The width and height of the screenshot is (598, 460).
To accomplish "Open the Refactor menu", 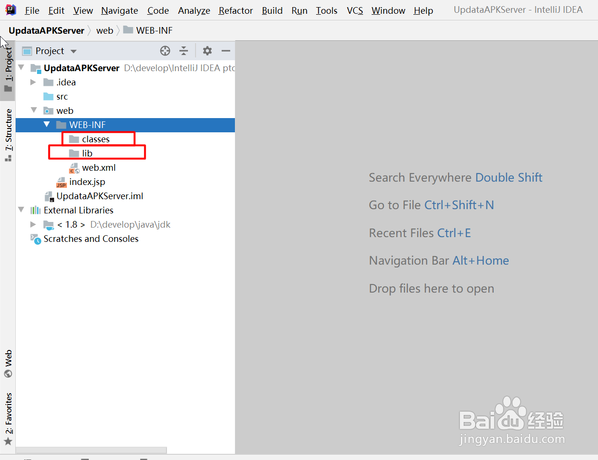I will coord(236,10).
